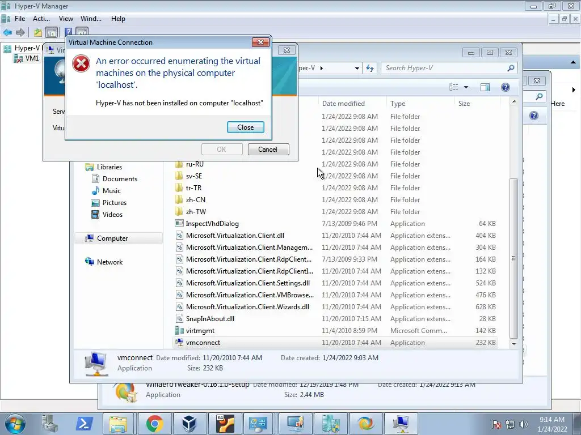Open the View menu
The image size is (581, 435).
coord(66,19)
